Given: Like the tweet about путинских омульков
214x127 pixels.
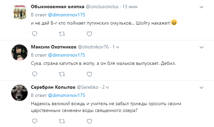Looking at the screenshot, I should 89,34.
